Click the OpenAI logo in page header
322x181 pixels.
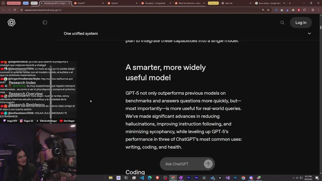pyautogui.click(x=11, y=23)
